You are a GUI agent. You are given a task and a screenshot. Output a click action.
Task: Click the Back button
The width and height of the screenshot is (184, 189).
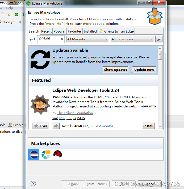(x=73, y=184)
